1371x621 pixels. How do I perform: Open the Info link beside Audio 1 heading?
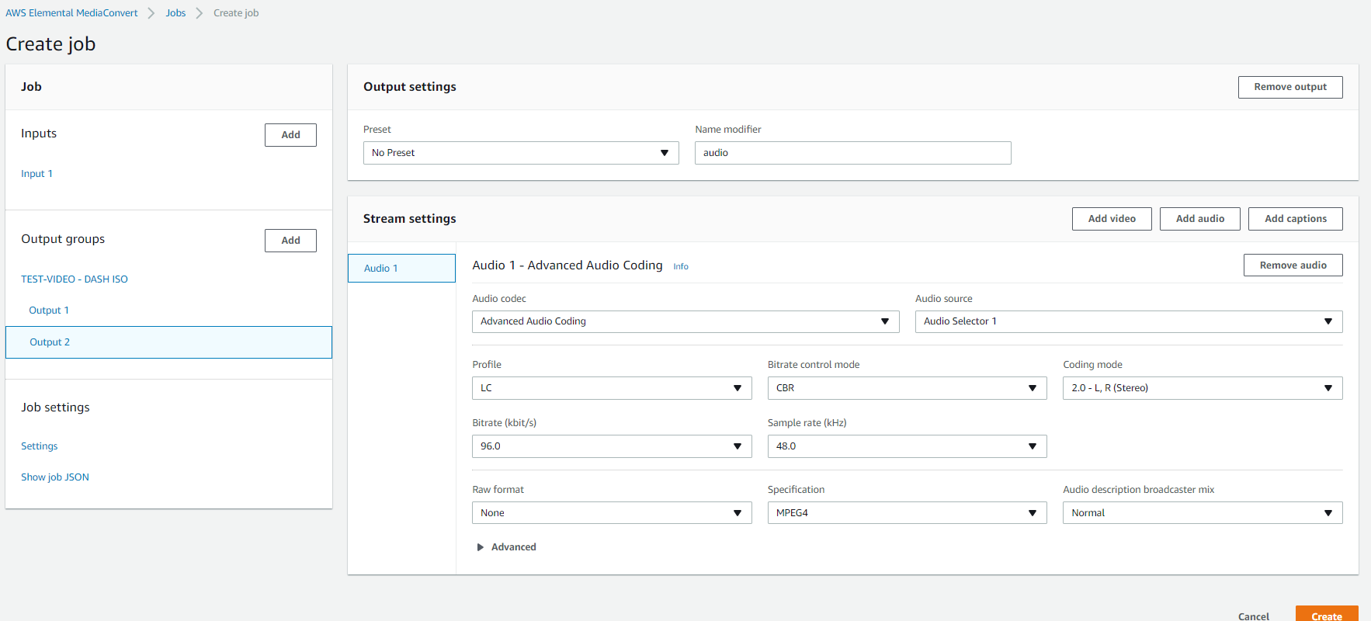point(680,266)
